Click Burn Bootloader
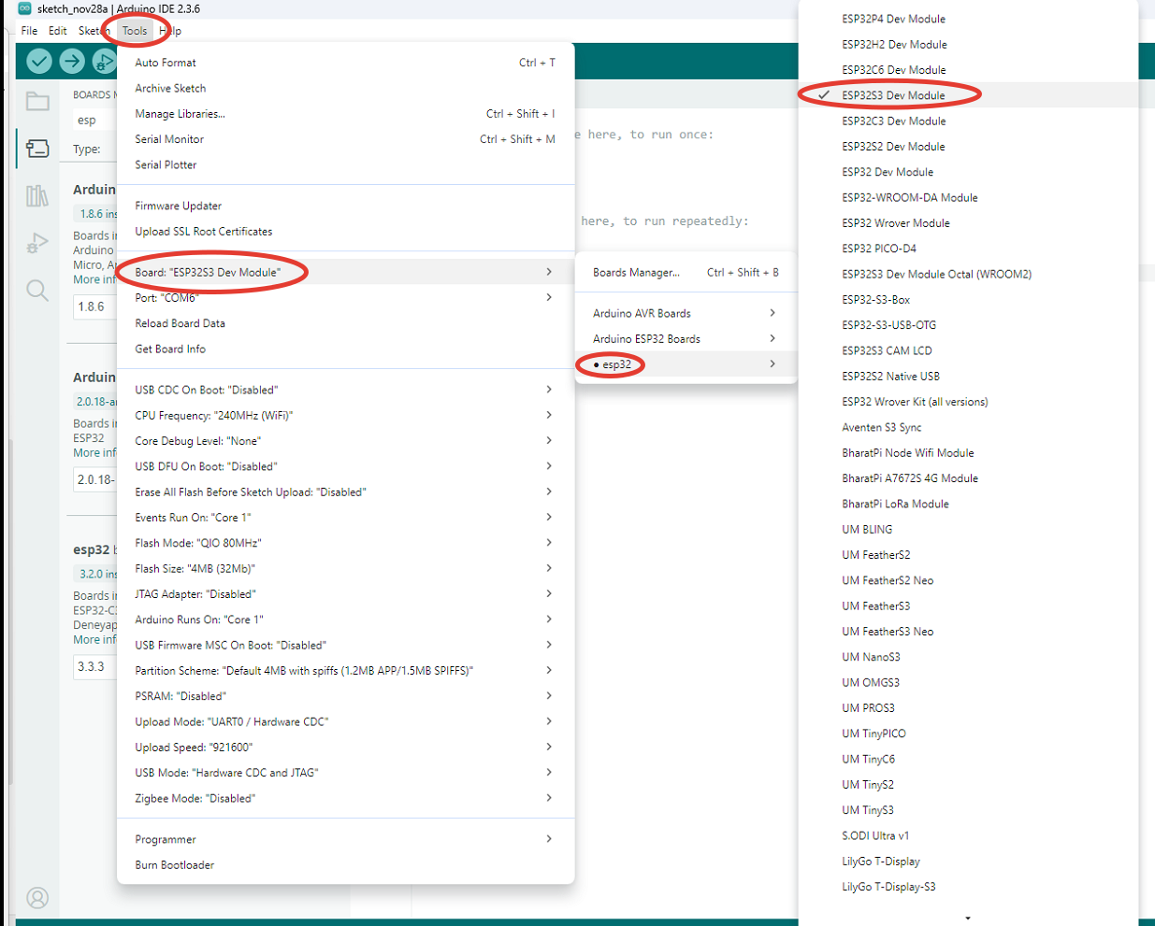 (x=175, y=865)
